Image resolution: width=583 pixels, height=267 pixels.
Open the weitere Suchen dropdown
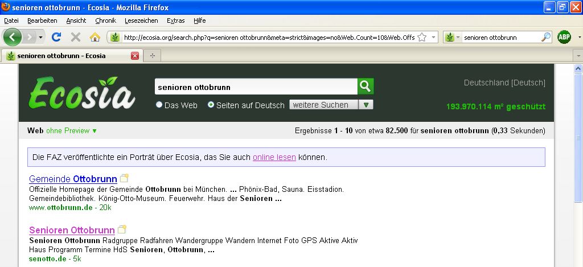click(331, 105)
